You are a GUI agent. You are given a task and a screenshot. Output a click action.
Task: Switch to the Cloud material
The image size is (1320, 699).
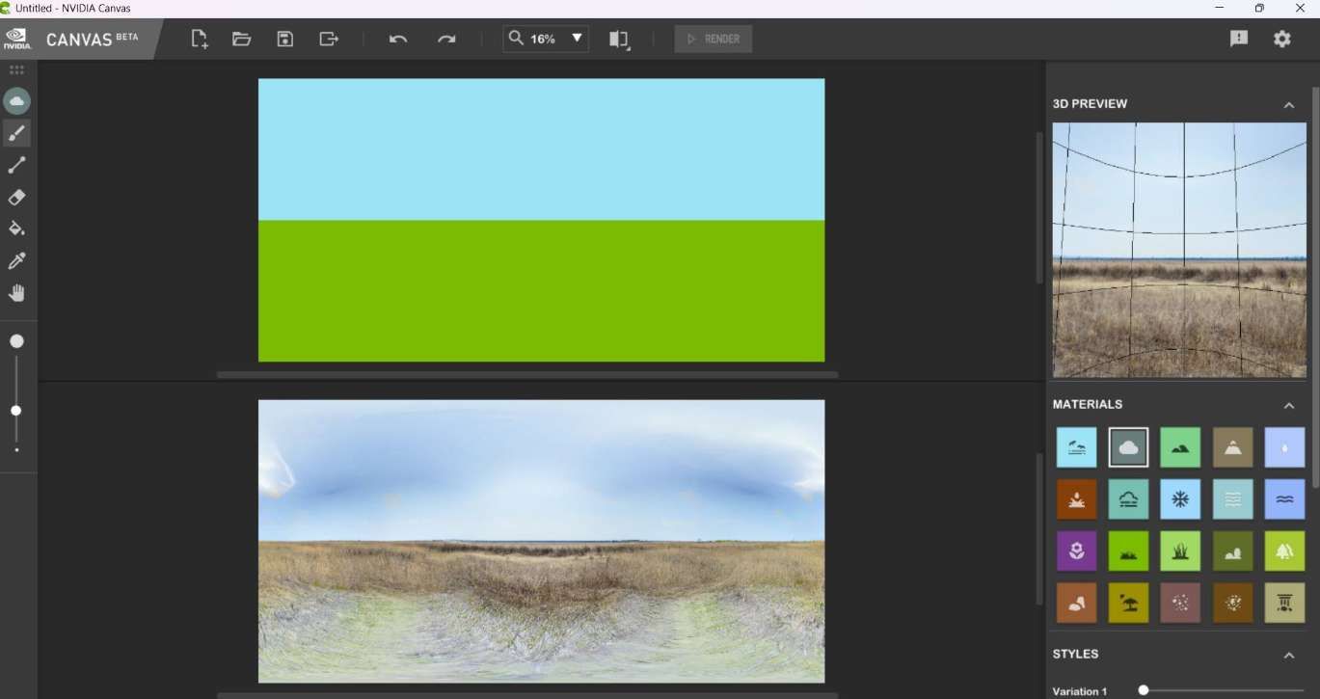coord(1128,446)
